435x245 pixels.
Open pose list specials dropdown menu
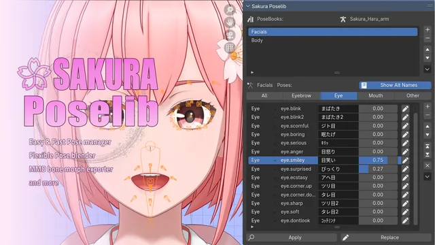pos(428,176)
